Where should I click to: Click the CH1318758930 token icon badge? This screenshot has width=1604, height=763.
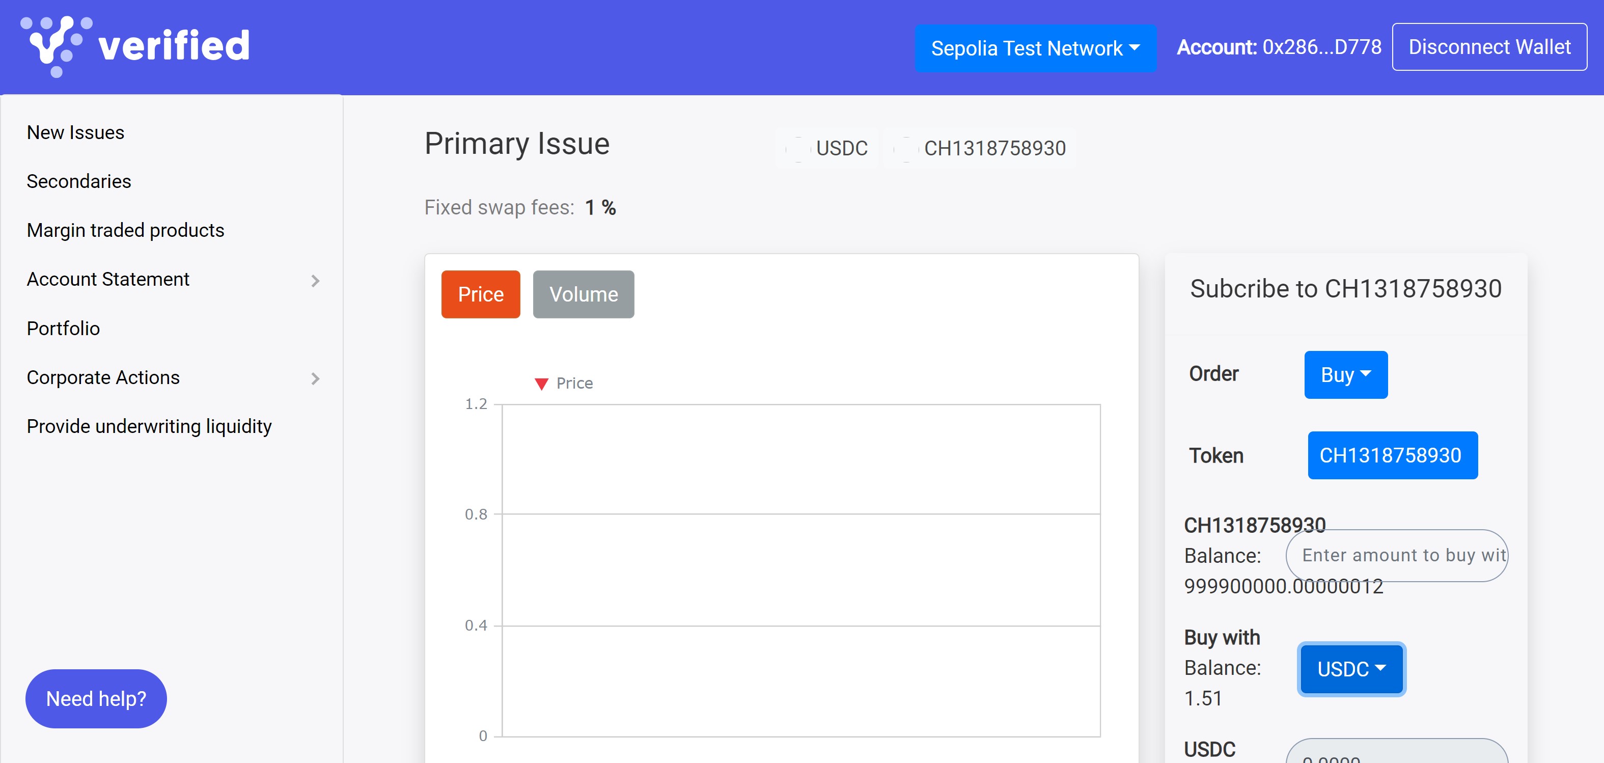(x=906, y=148)
